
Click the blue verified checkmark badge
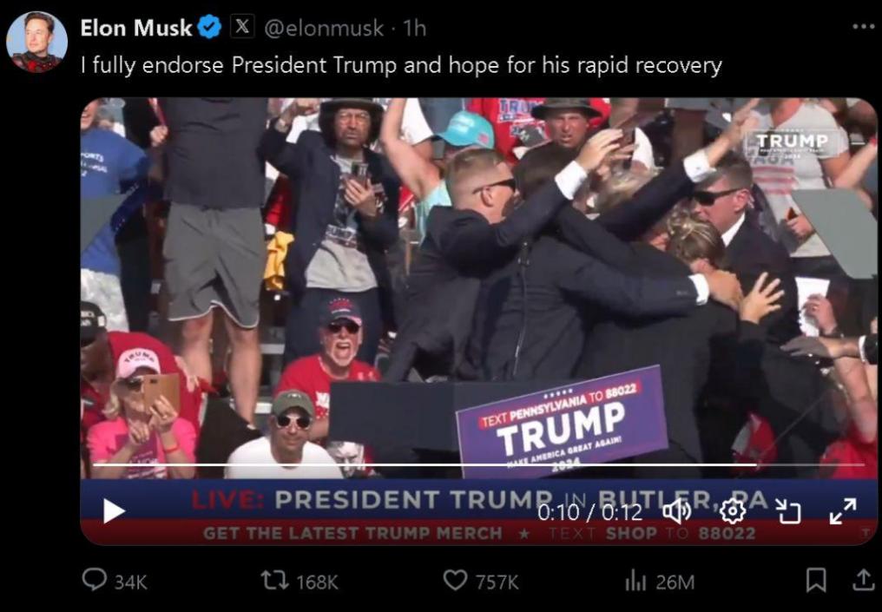tap(209, 28)
